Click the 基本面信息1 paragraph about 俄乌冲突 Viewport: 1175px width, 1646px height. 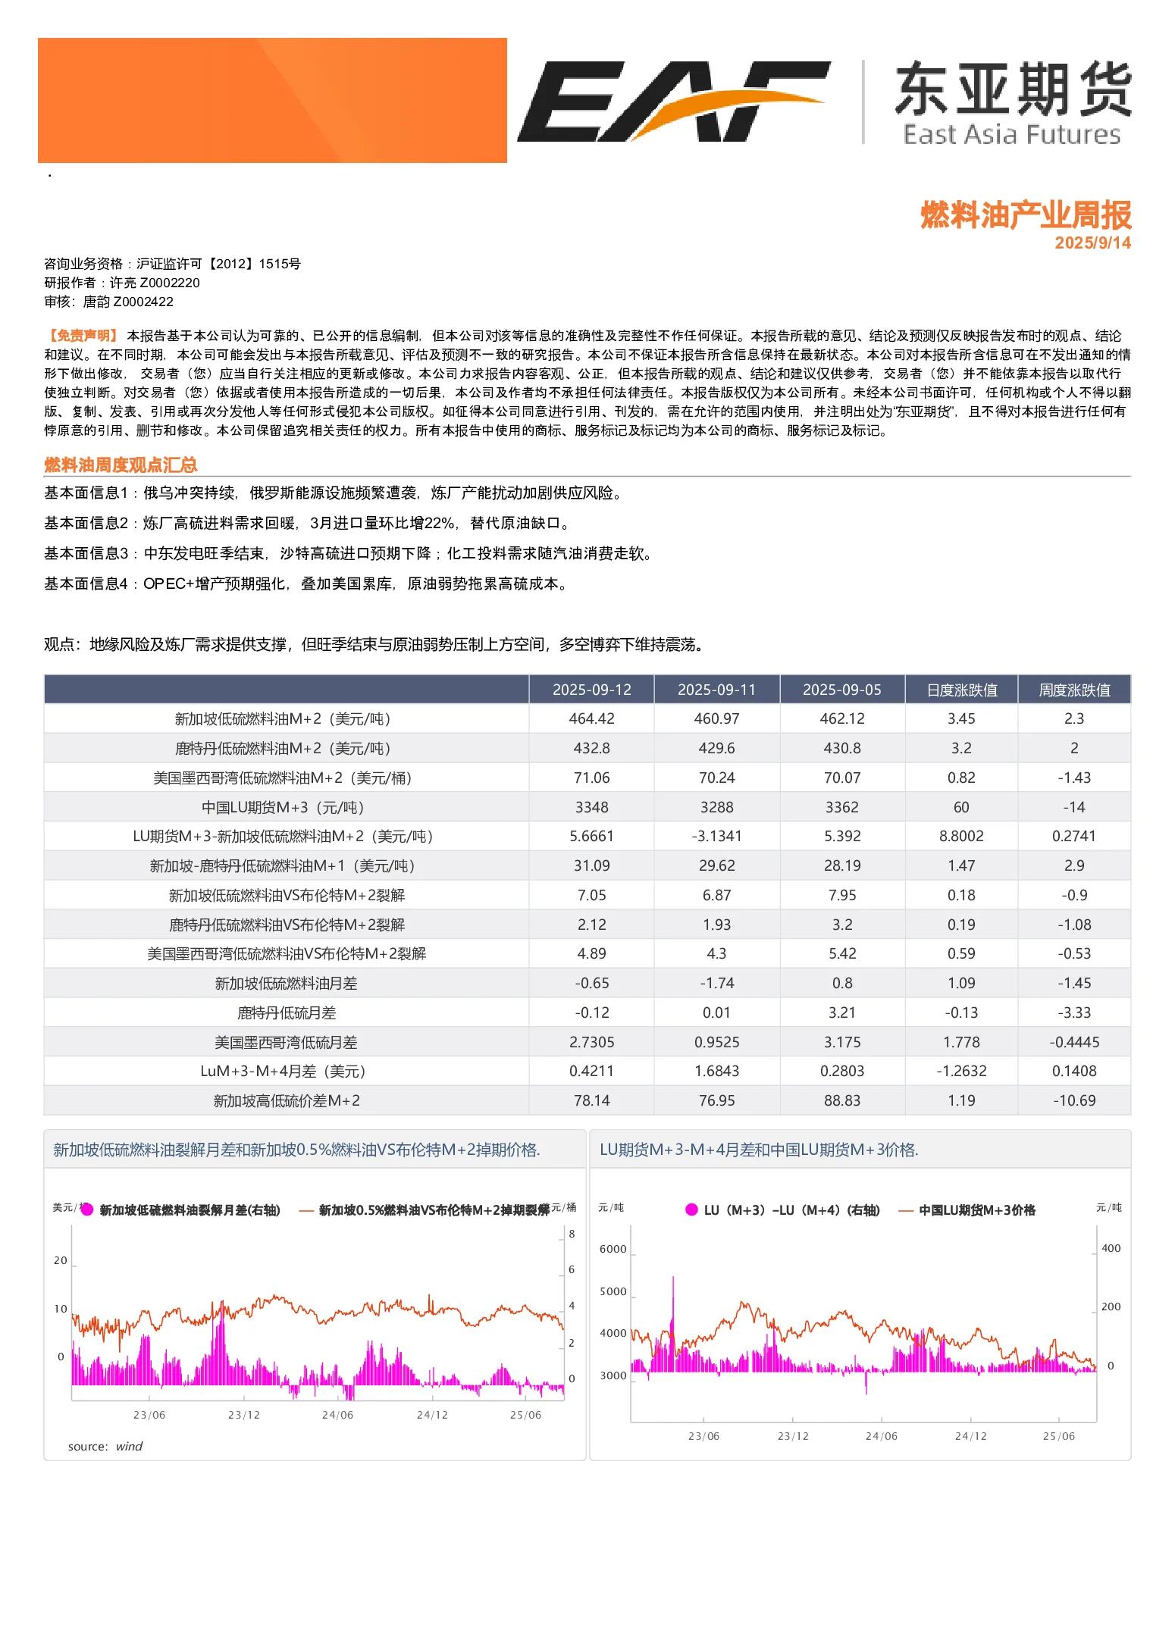[334, 493]
